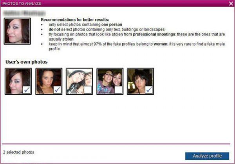Close the Photos to Analyze dialog

pos(231,4)
